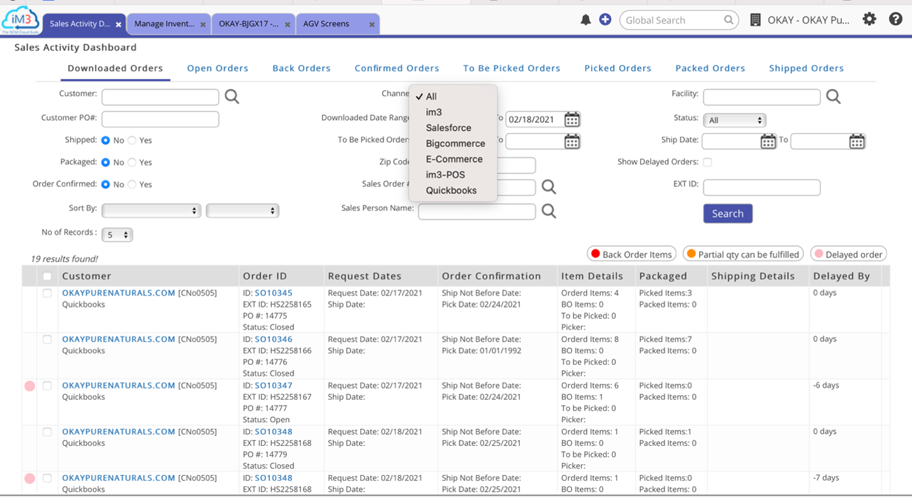Open the settings gear

tap(869, 19)
